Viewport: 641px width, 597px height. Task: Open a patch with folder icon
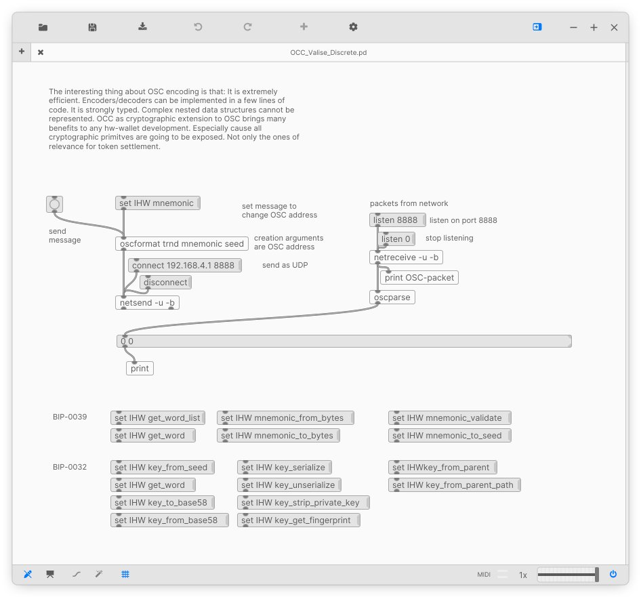43,27
